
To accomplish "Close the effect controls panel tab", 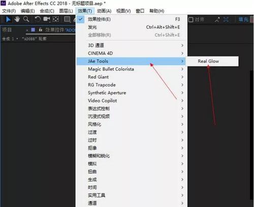I will (27, 30).
